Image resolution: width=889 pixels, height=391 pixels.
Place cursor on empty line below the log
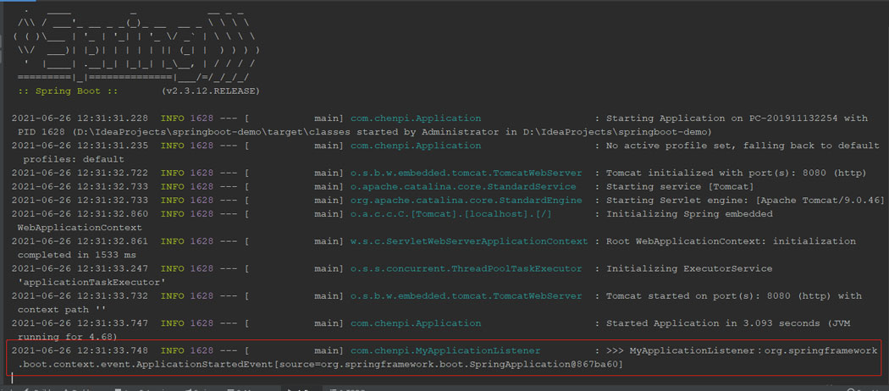point(254,377)
